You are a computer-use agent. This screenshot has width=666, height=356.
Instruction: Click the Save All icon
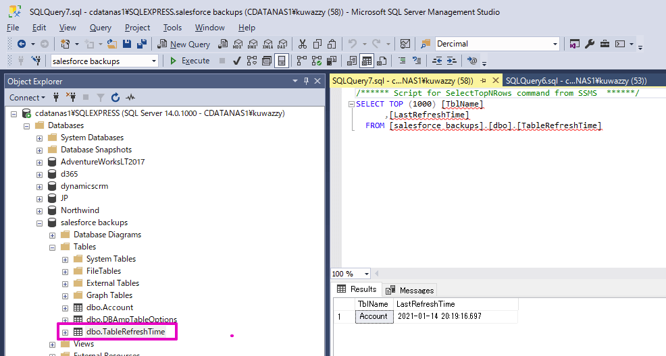pyautogui.click(x=141, y=44)
